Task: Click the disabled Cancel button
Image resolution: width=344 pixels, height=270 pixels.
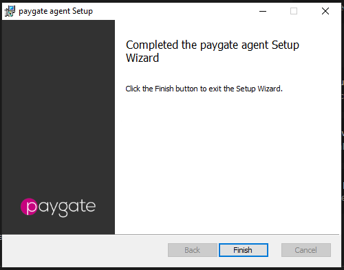Action: coord(306,250)
